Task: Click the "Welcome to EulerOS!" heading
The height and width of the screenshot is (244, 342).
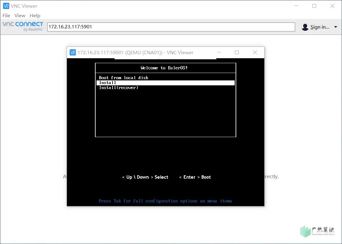Action: pos(164,68)
